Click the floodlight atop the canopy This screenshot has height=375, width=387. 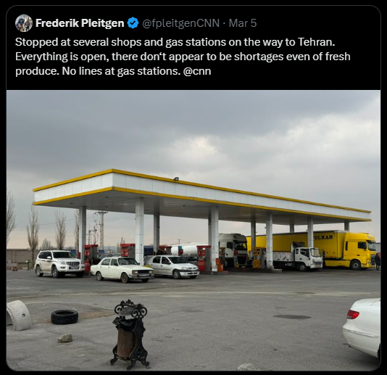click(x=177, y=179)
